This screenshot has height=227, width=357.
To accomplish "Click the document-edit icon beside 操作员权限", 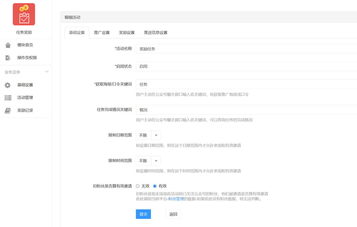I will [8, 58].
